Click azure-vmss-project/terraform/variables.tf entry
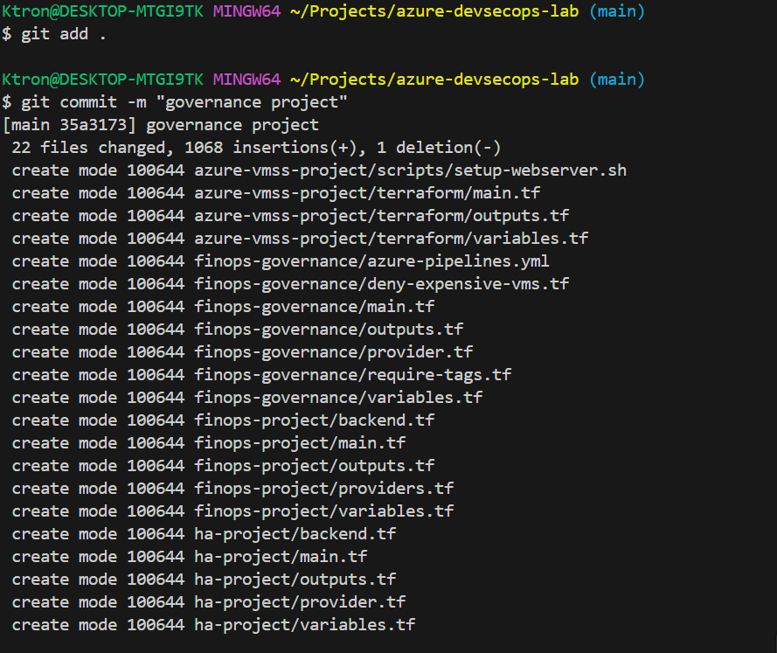Viewport: 777px width, 653px height. click(391, 239)
